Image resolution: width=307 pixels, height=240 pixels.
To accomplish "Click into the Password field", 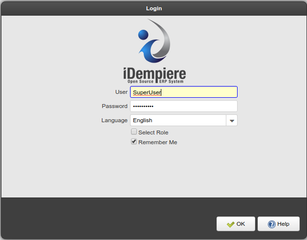I will [x=183, y=106].
